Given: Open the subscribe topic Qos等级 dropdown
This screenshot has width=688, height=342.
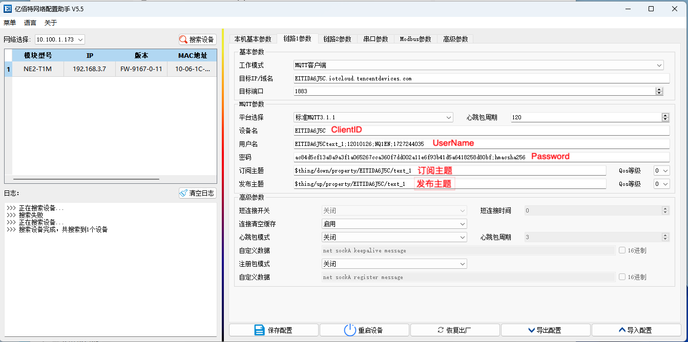Looking at the screenshot, I should (x=661, y=170).
